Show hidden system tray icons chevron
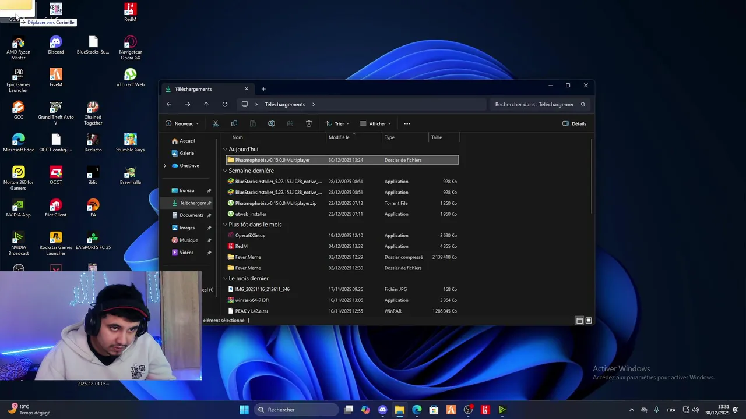This screenshot has height=419, width=746. tap(631, 410)
